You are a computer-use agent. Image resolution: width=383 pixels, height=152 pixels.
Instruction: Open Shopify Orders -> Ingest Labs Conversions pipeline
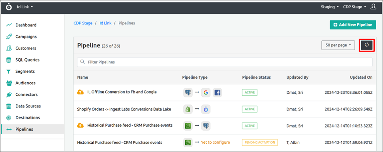[124, 109]
